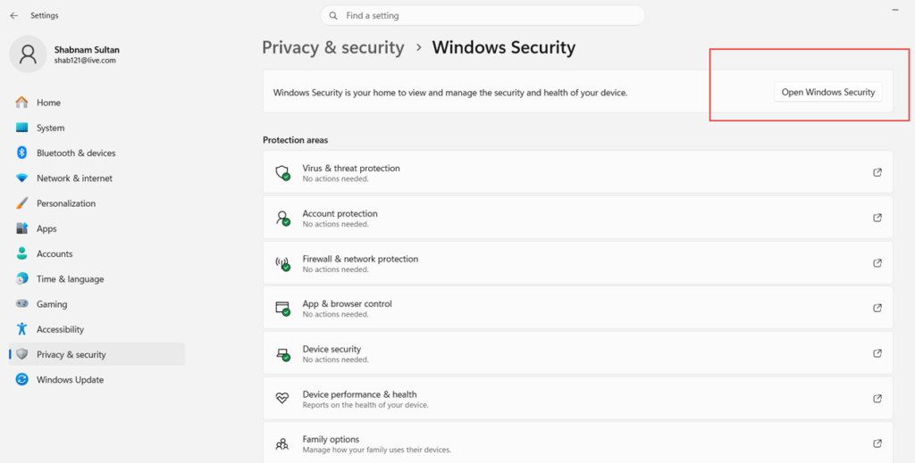Click the Virus & threat protection title
The height and width of the screenshot is (463, 915).
(351, 168)
